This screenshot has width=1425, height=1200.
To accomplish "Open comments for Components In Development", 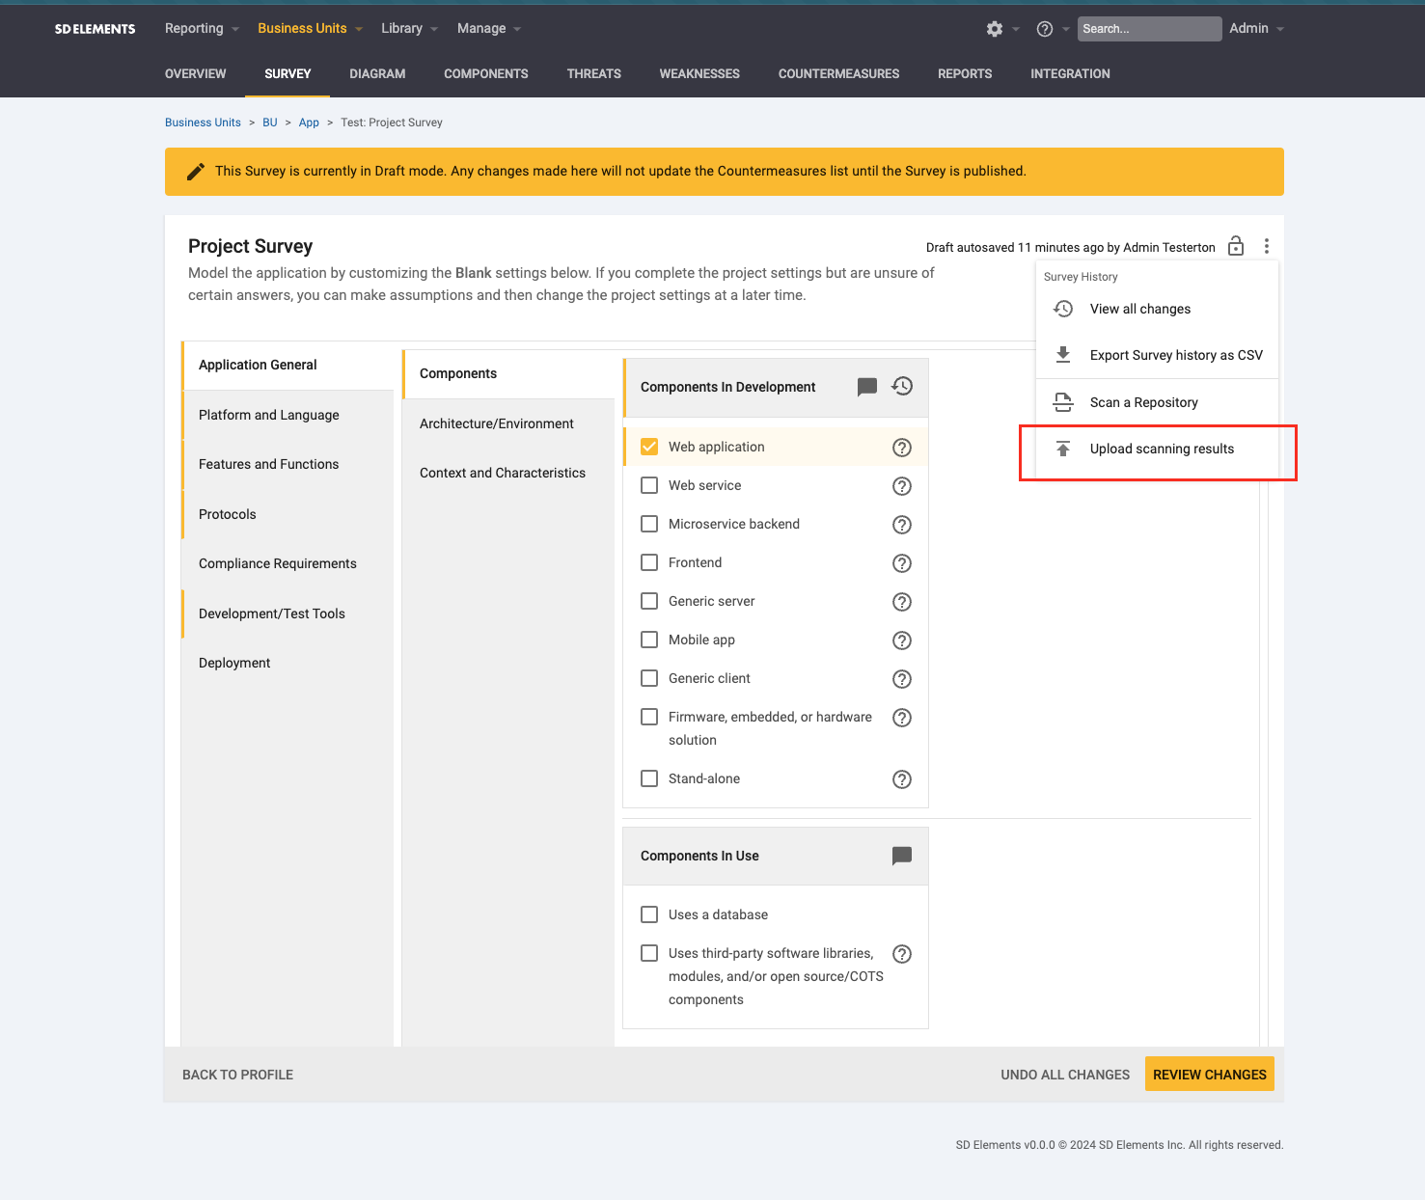I will (867, 387).
